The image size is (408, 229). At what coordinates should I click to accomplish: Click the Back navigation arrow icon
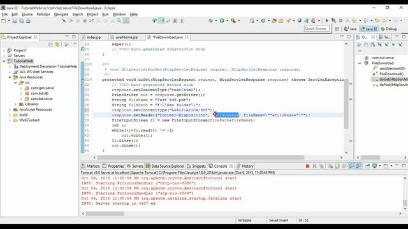click(x=384, y=20)
